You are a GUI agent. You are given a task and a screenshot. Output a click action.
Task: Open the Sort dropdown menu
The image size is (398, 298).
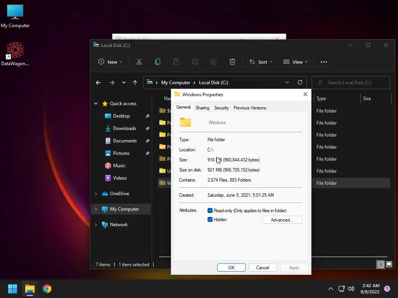[261, 62]
